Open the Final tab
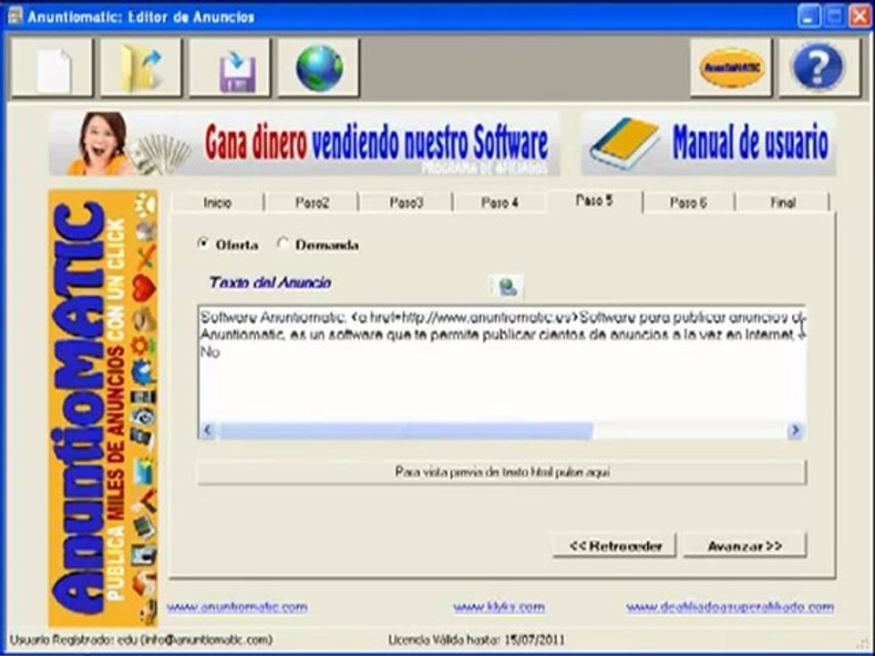The image size is (875, 656). click(783, 202)
